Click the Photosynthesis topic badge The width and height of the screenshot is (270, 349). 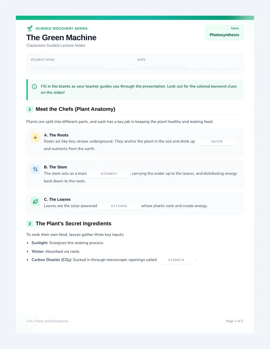[x=224, y=33]
